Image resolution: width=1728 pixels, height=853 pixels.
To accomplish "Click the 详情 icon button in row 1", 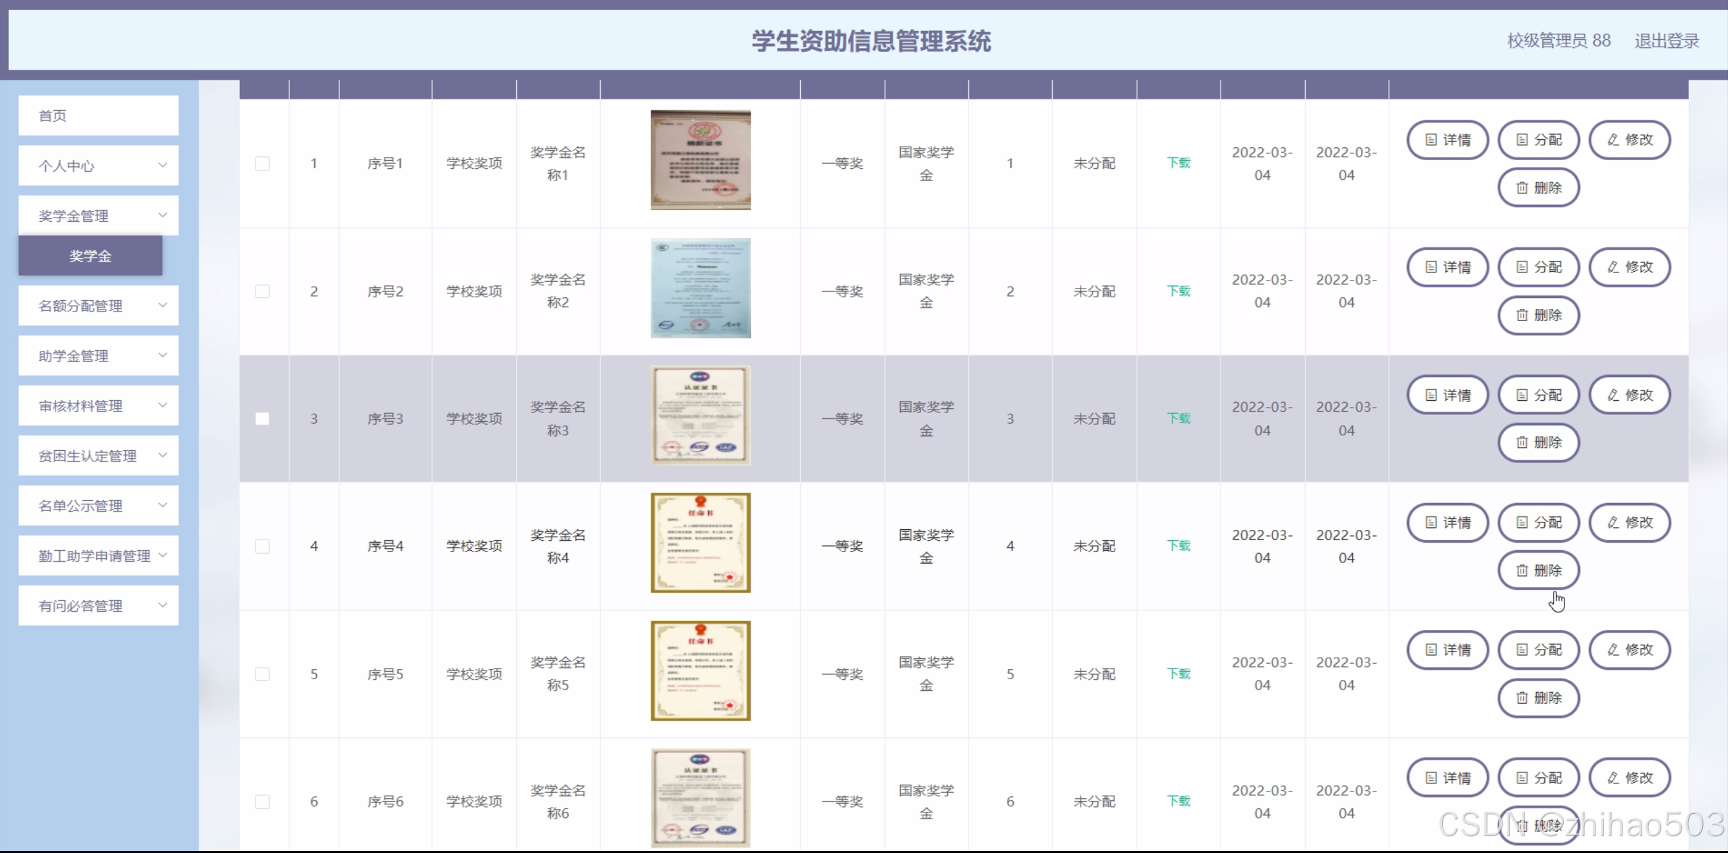I will coord(1447,140).
